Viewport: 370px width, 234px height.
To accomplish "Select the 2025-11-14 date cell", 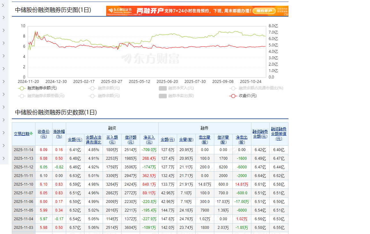I will click(24, 150).
